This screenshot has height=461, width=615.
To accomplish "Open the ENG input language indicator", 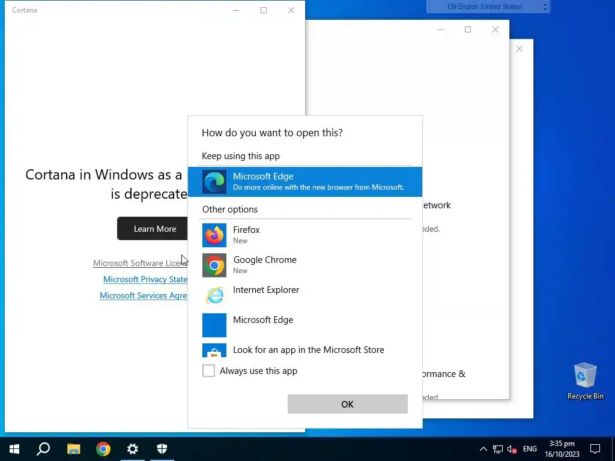I will click(530, 449).
